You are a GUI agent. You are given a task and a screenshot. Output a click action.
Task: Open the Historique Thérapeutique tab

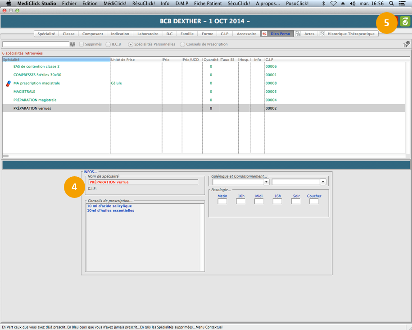[350, 34]
